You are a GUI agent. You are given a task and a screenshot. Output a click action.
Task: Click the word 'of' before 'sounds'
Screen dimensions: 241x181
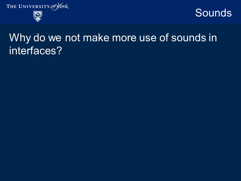(164, 37)
